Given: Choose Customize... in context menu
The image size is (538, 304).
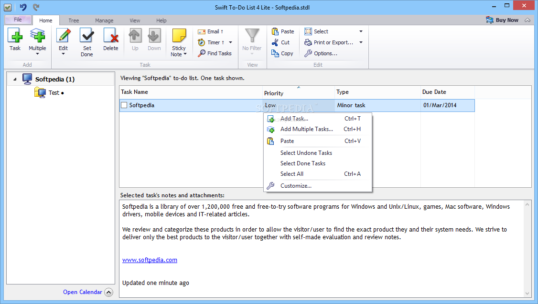Looking at the screenshot, I should [x=318, y=186].
